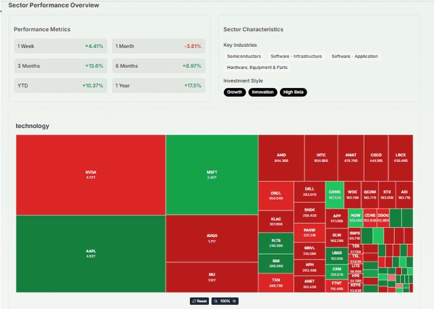Open the MSFT treemap tile
This screenshot has height=309, width=434.
[212, 175]
